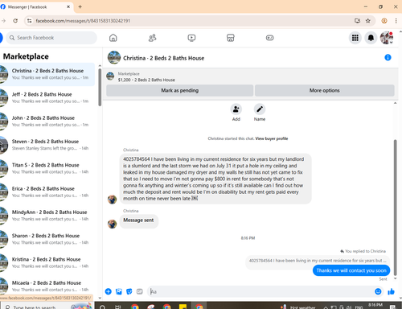The width and height of the screenshot is (402, 309).
Task: Click the 'Thanks we will contact you soon' bubble
Action: pos(351,270)
